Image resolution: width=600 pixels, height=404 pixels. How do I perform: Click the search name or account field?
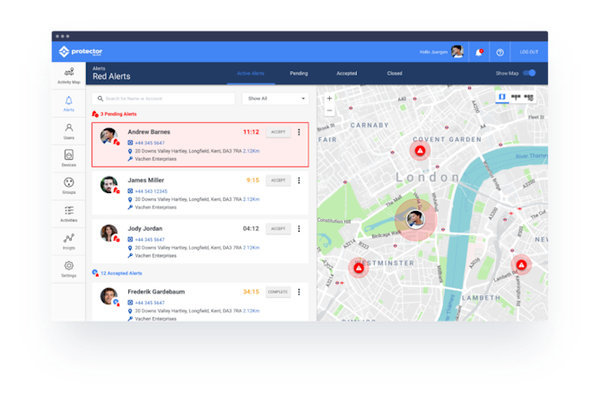(163, 99)
